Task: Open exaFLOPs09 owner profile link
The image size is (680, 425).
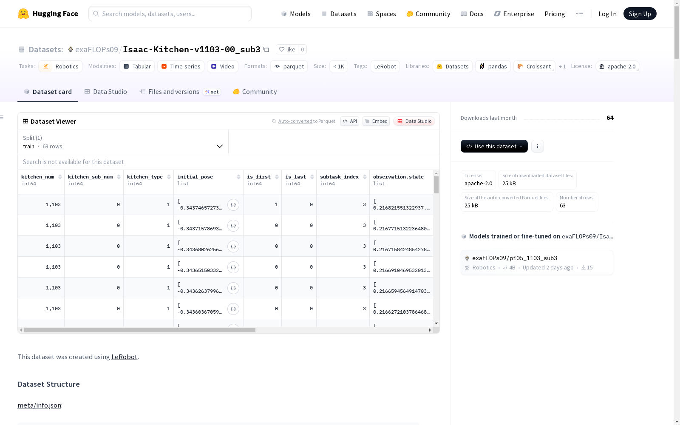Action: 96,49
